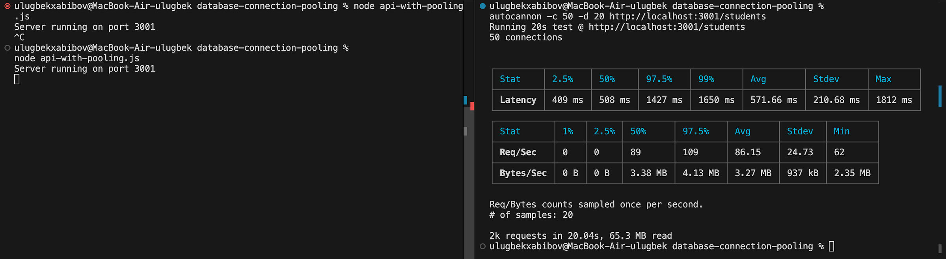Click the '1%' column header

(x=568, y=131)
